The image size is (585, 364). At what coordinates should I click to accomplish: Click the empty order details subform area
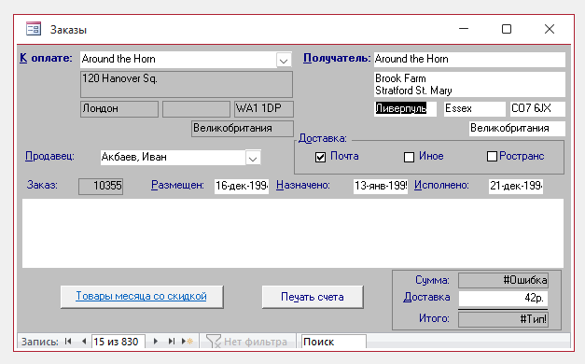point(293,233)
